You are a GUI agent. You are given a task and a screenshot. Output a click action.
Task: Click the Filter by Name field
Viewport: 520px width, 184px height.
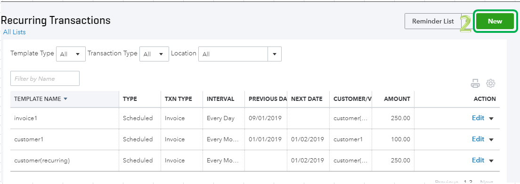(x=45, y=78)
